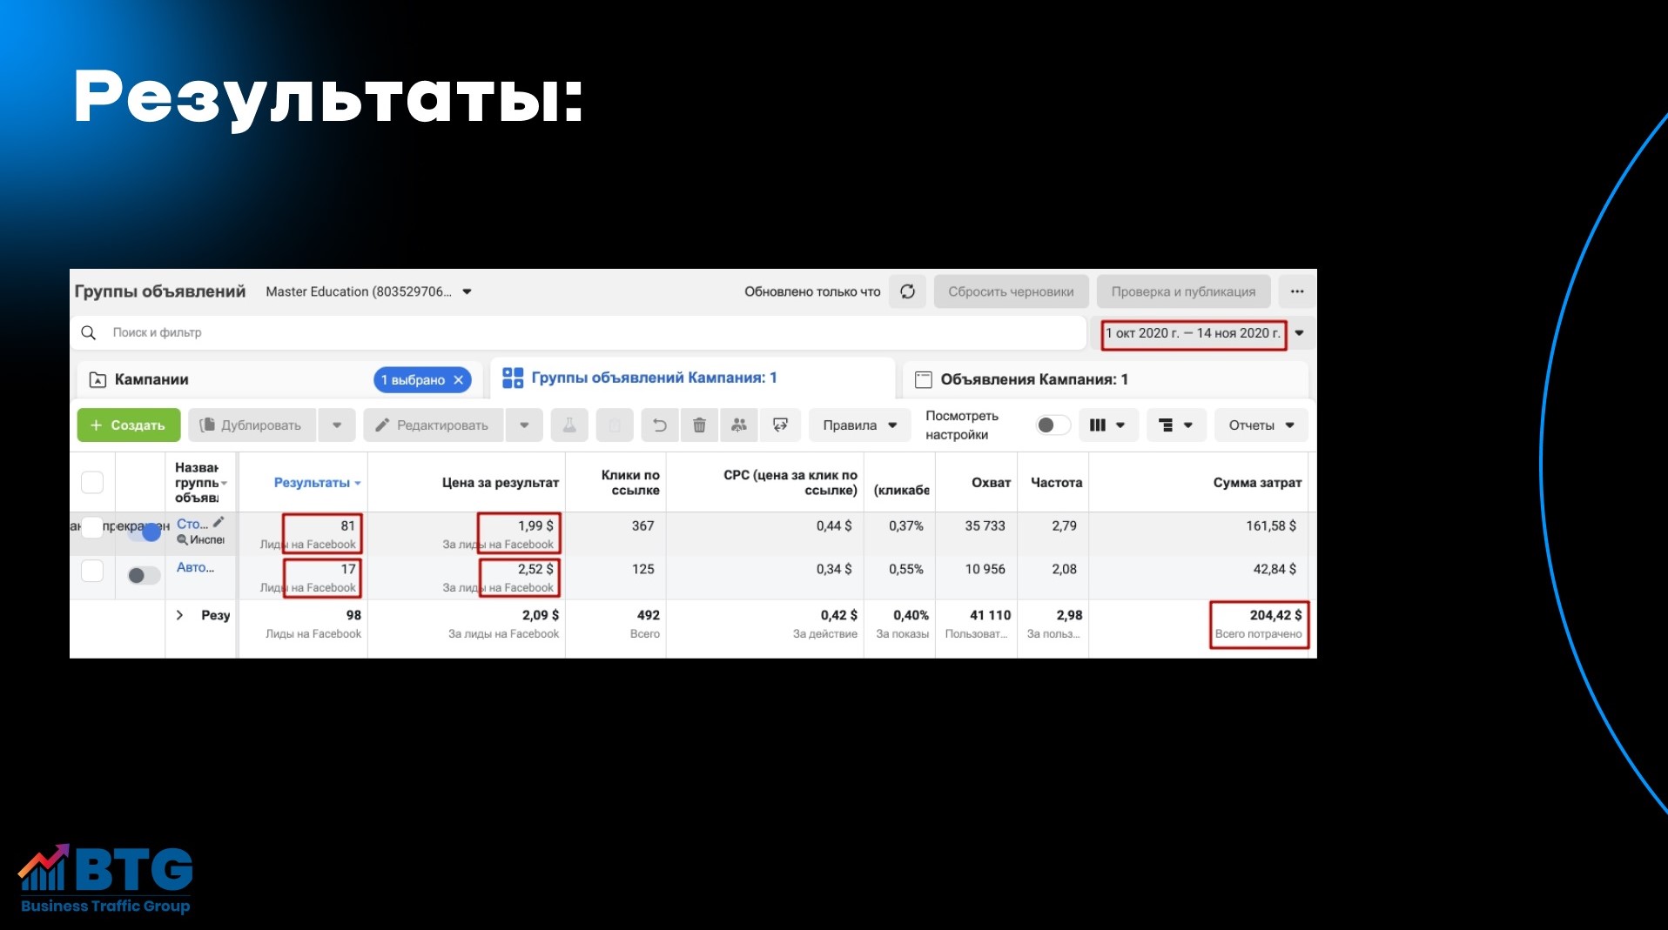Image resolution: width=1668 pixels, height=930 pixels.
Task: Click the trash delete icon
Action: tap(699, 425)
